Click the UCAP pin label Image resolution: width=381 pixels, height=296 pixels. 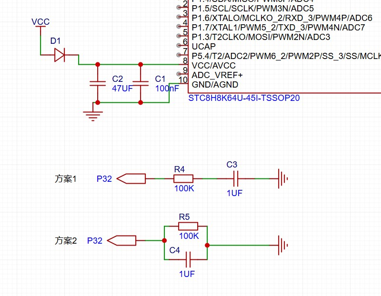pos(203,47)
